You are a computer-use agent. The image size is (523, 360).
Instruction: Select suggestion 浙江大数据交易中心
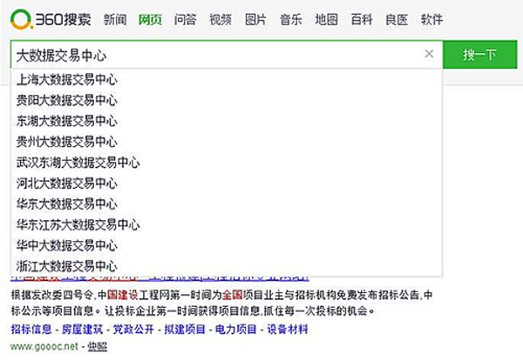227,266
